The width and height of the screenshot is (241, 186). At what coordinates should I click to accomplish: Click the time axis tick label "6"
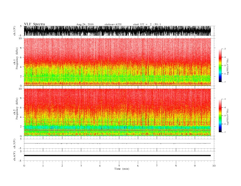coord(138,166)
